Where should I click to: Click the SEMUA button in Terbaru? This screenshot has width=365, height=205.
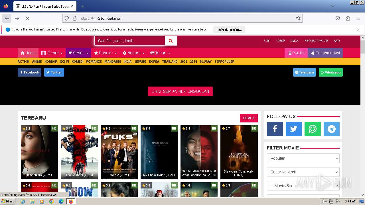tap(249, 118)
